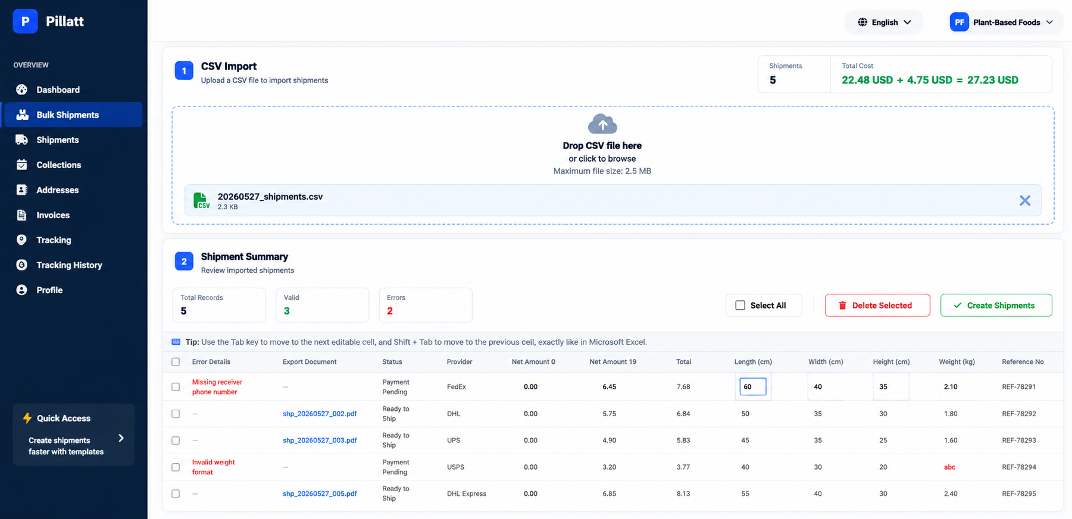
Task: Click the Missing receiver phone number error
Action: click(x=217, y=387)
